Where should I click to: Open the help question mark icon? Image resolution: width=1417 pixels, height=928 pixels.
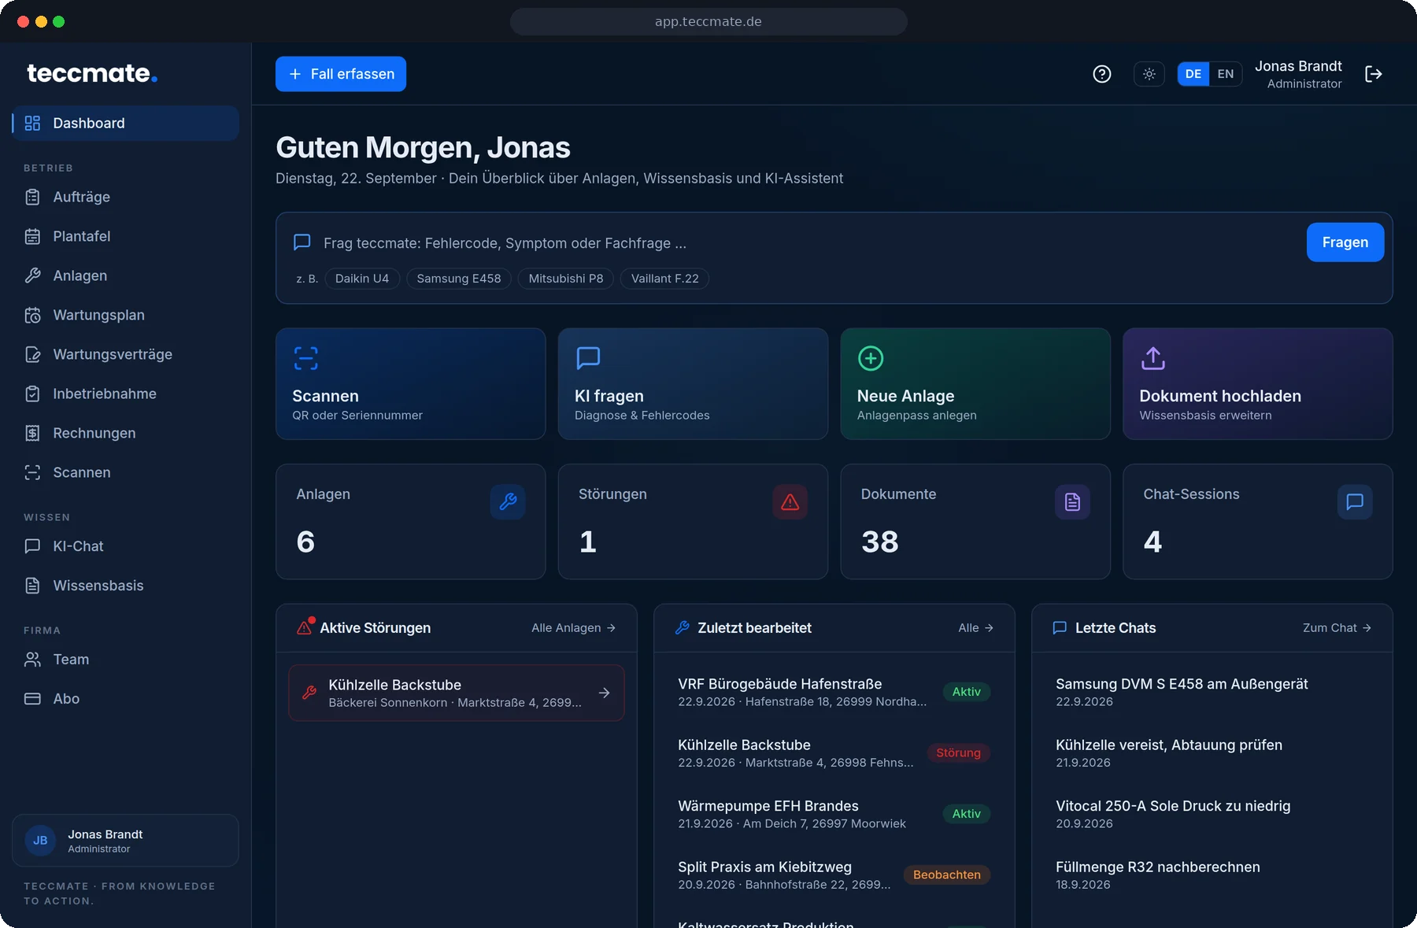pyautogui.click(x=1102, y=74)
